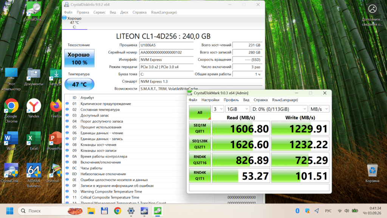Open the Excel desktop shortcut
This screenshot has width=387, height=218.
click(34, 141)
